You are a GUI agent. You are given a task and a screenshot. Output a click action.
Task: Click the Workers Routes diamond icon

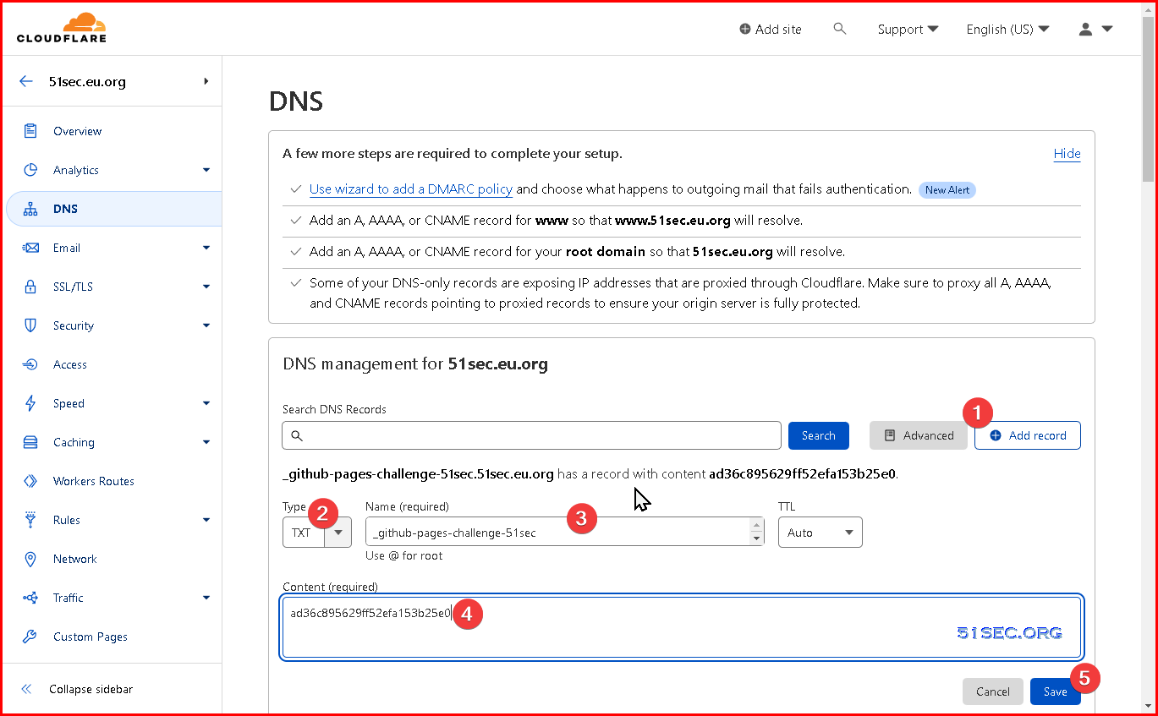coord(30,481)
